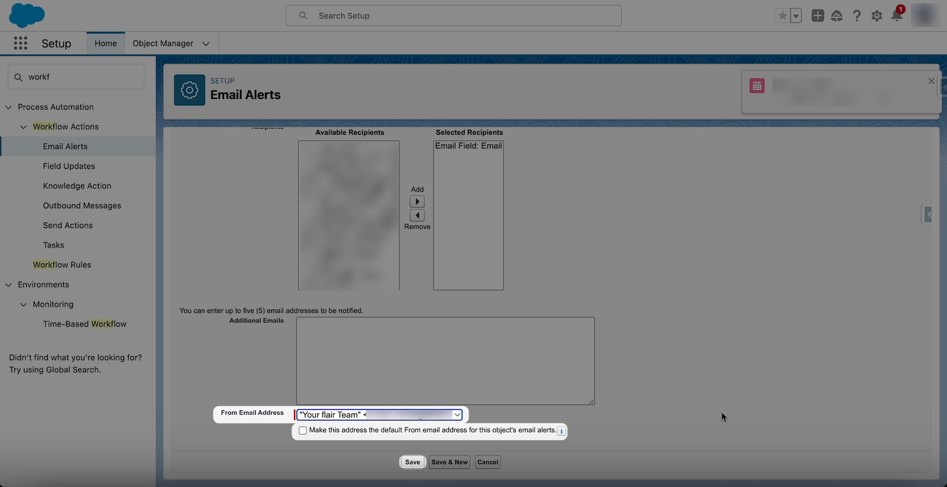Click the Save button
Viewport: 947px width, 487px height.
coord(413,462)
